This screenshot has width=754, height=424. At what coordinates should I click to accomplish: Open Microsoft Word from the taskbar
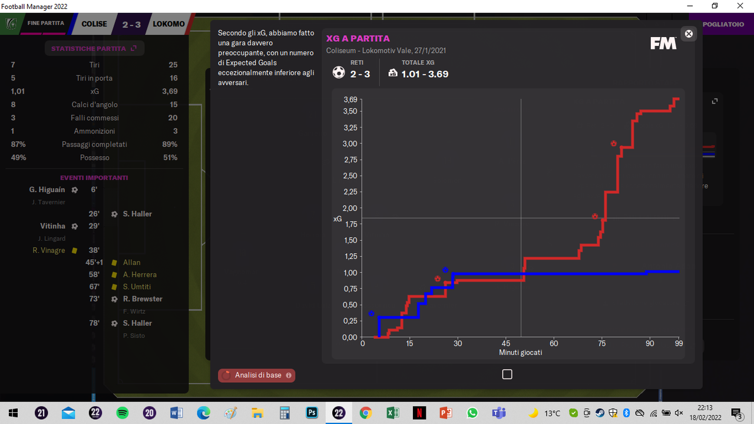tap(177, 413)
